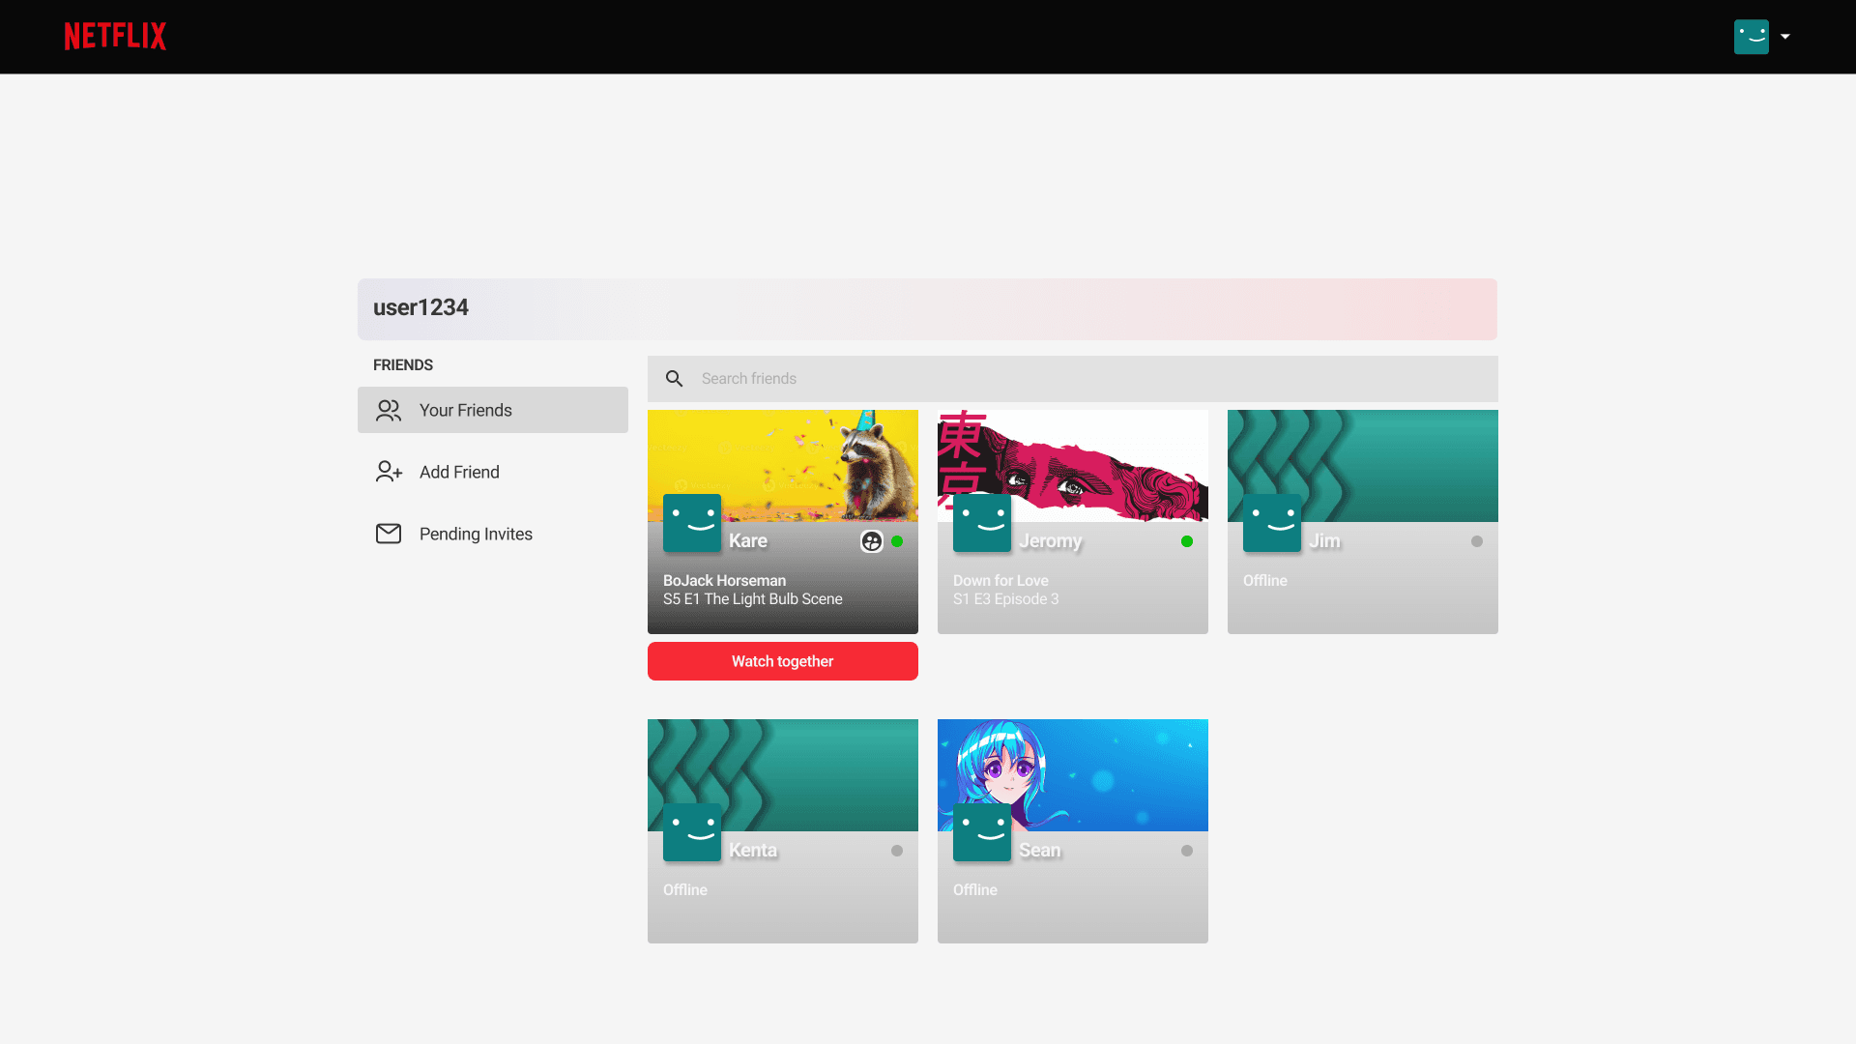Open Jeromy's red eyes banner image
1856x1044 pixels.
coord(1073,466)
